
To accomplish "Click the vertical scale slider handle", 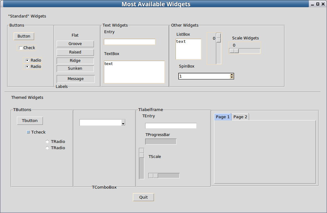I will tap(219, 38).
